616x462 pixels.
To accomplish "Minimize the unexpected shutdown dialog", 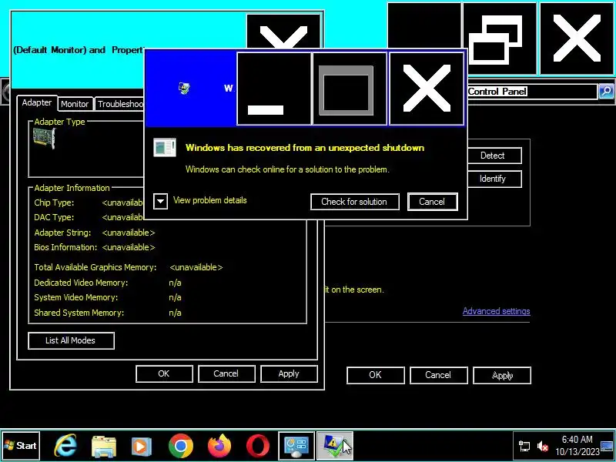I will click(x=274, y=89).
